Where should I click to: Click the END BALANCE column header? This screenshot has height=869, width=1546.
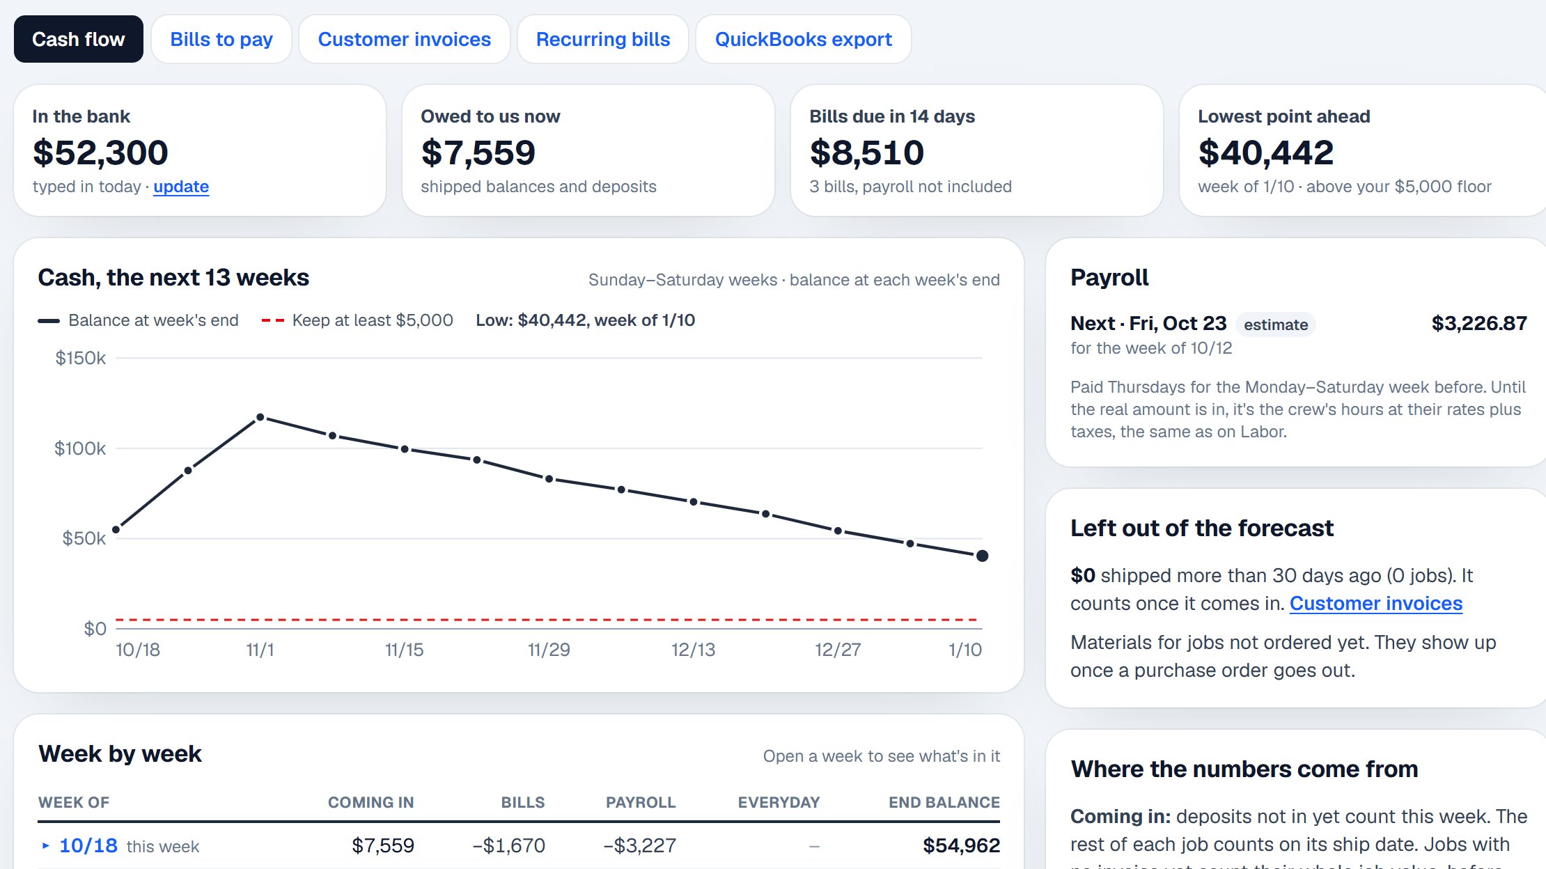(944, 802)
